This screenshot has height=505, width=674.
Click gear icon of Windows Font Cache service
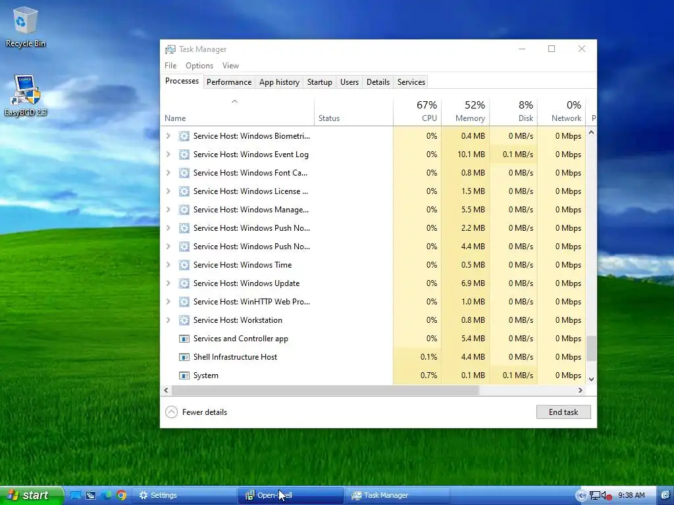point(184,173)
